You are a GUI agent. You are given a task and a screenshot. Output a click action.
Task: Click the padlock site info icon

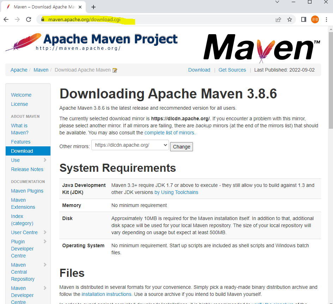coord(43,19)
